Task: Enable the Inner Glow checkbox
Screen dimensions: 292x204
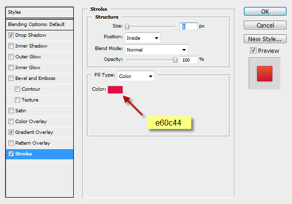Action: click(11, 68)
